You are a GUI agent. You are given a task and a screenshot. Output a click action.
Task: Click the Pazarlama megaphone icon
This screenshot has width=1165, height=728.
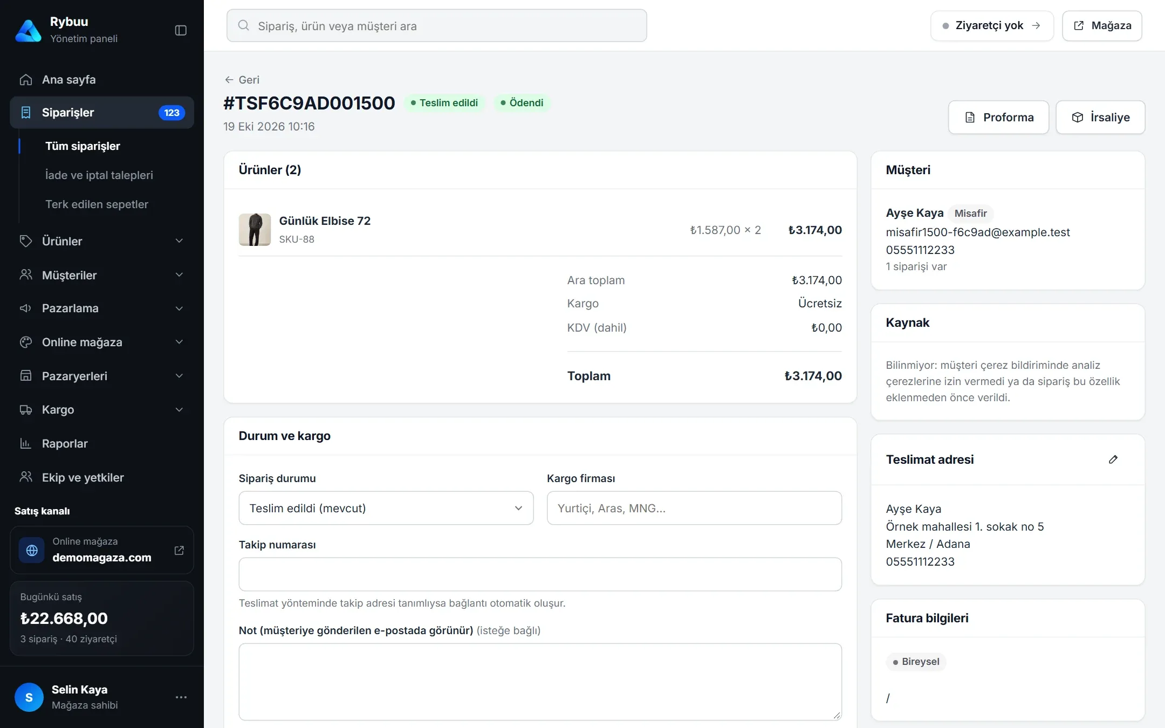[x=25, y=308]
